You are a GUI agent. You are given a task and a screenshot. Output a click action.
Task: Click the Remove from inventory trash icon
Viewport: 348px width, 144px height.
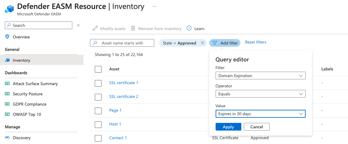pyautogui.click(x=133, y=28)
